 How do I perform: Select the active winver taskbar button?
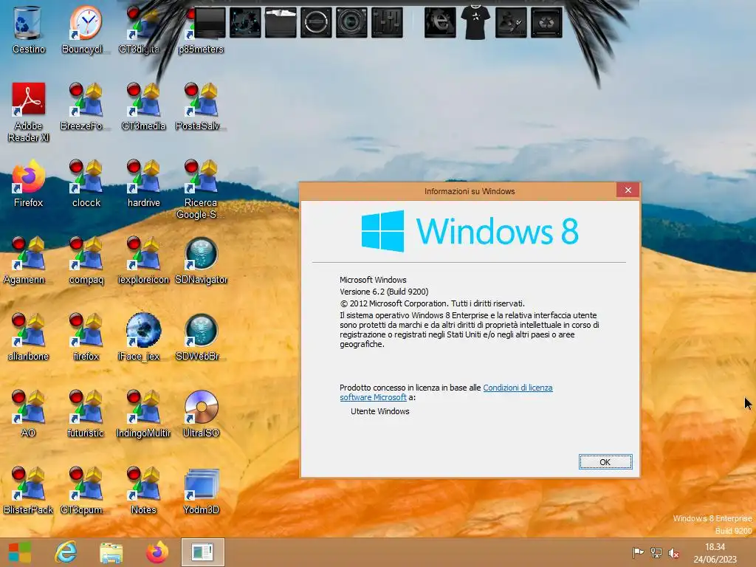202,552
